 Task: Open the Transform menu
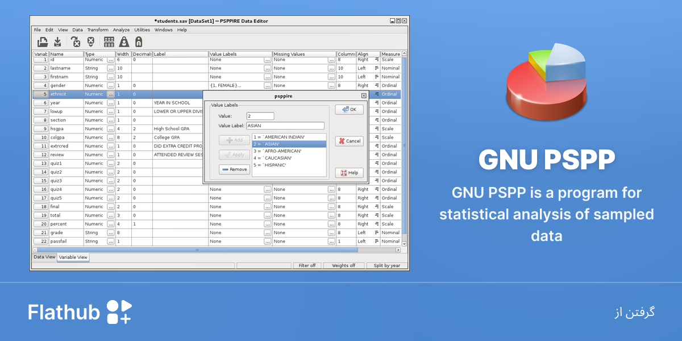[98, 30]
